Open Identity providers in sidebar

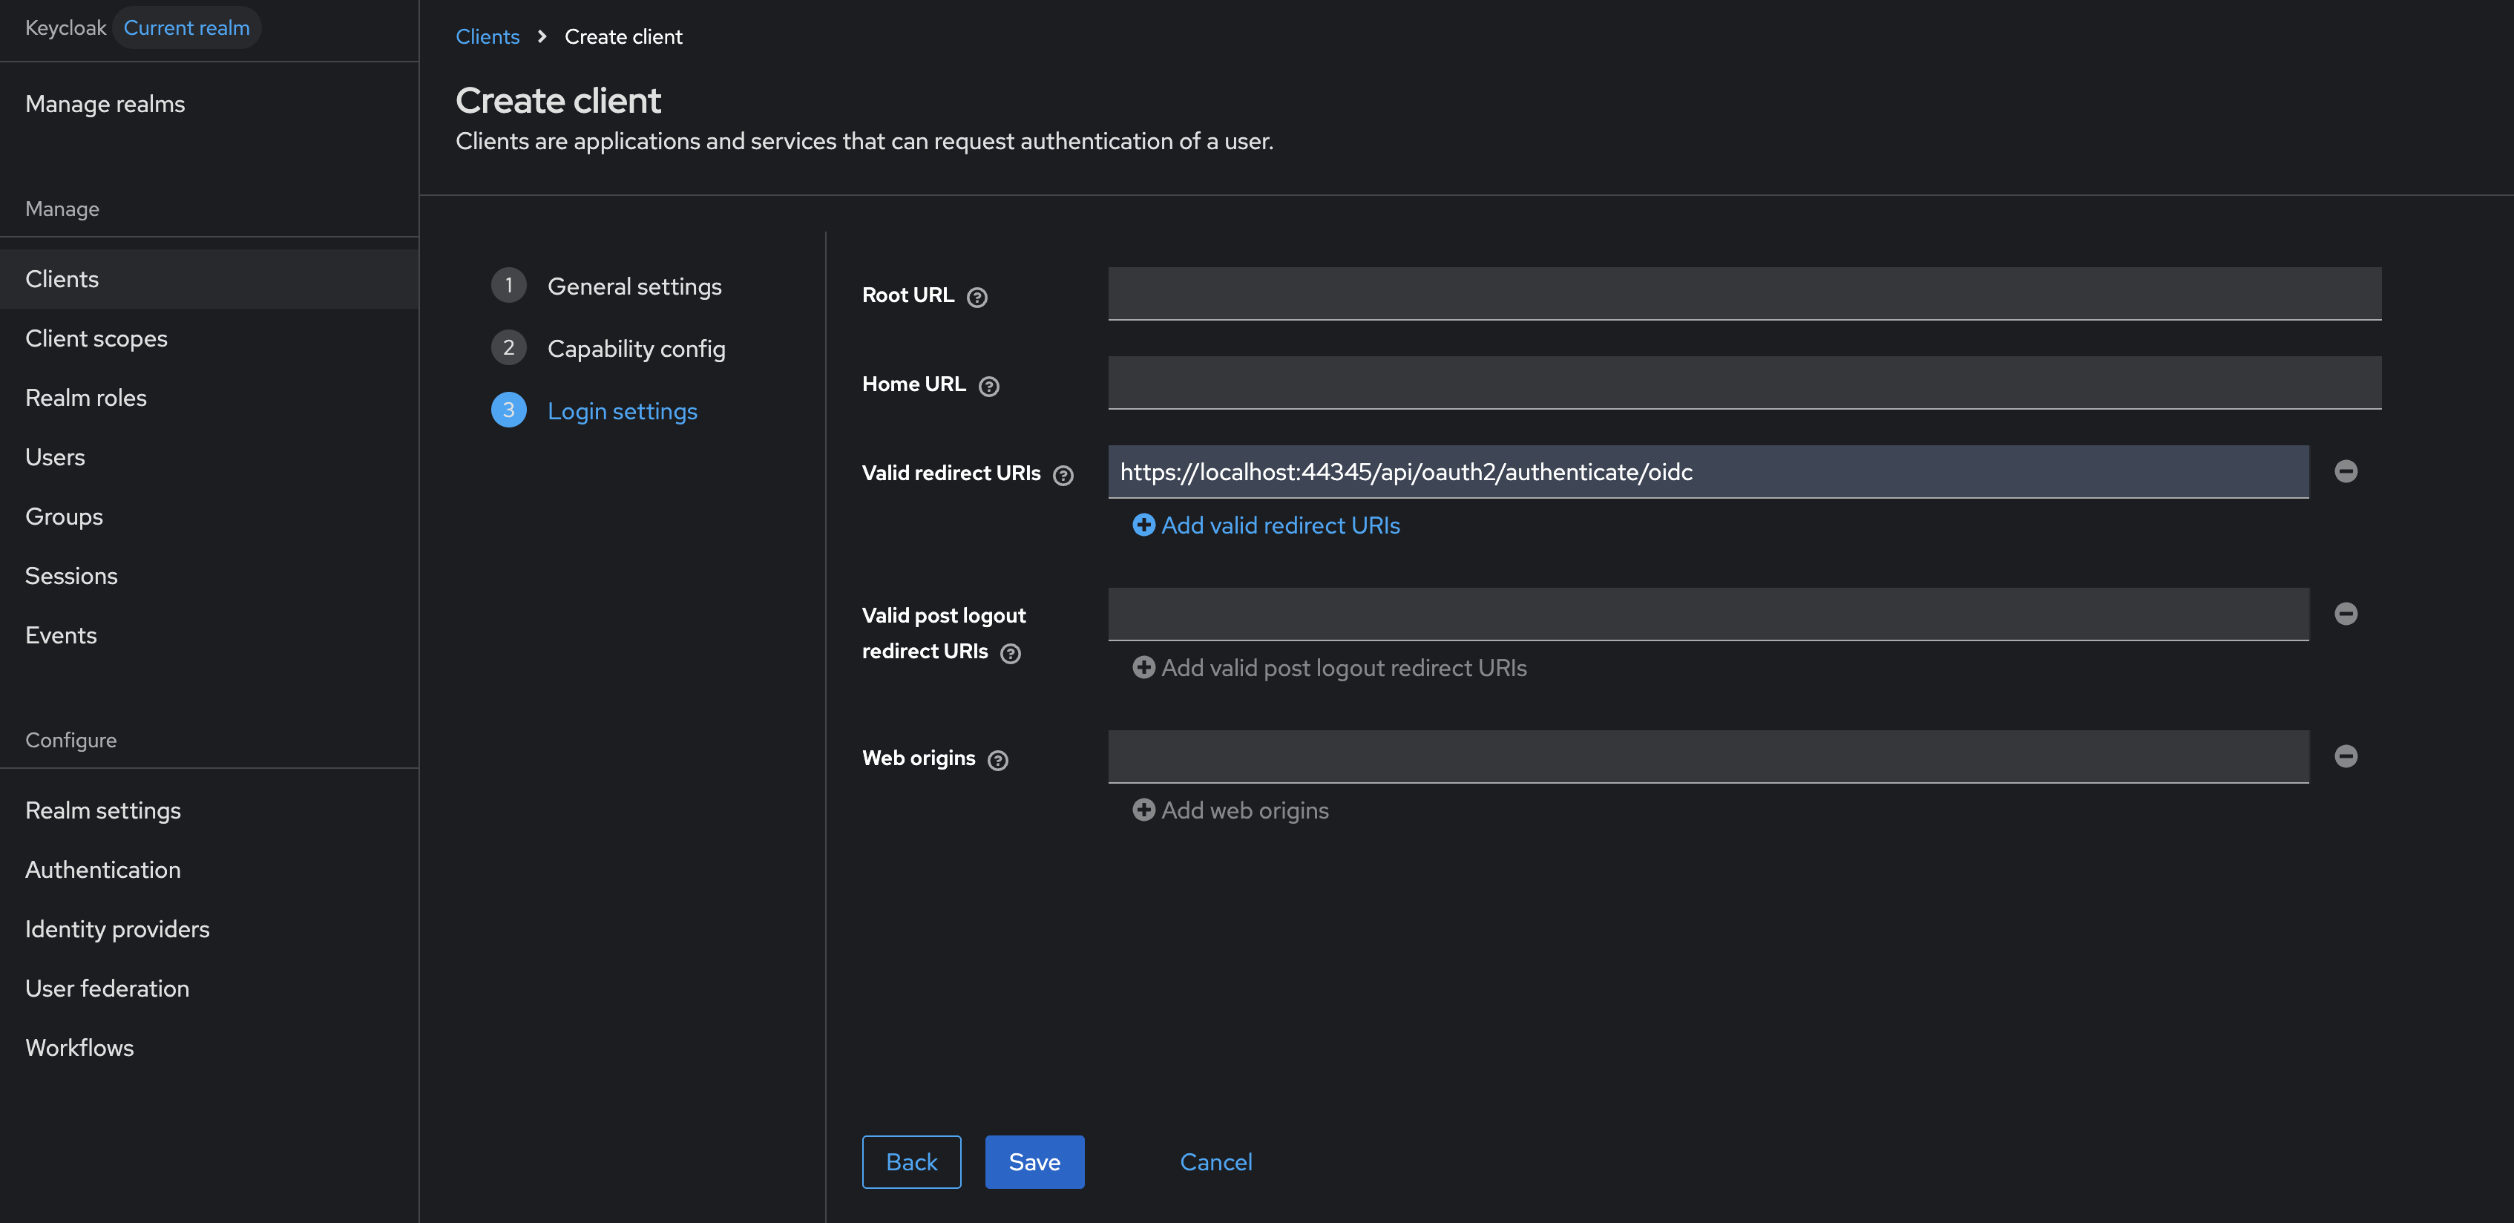(x=209, y=930)
